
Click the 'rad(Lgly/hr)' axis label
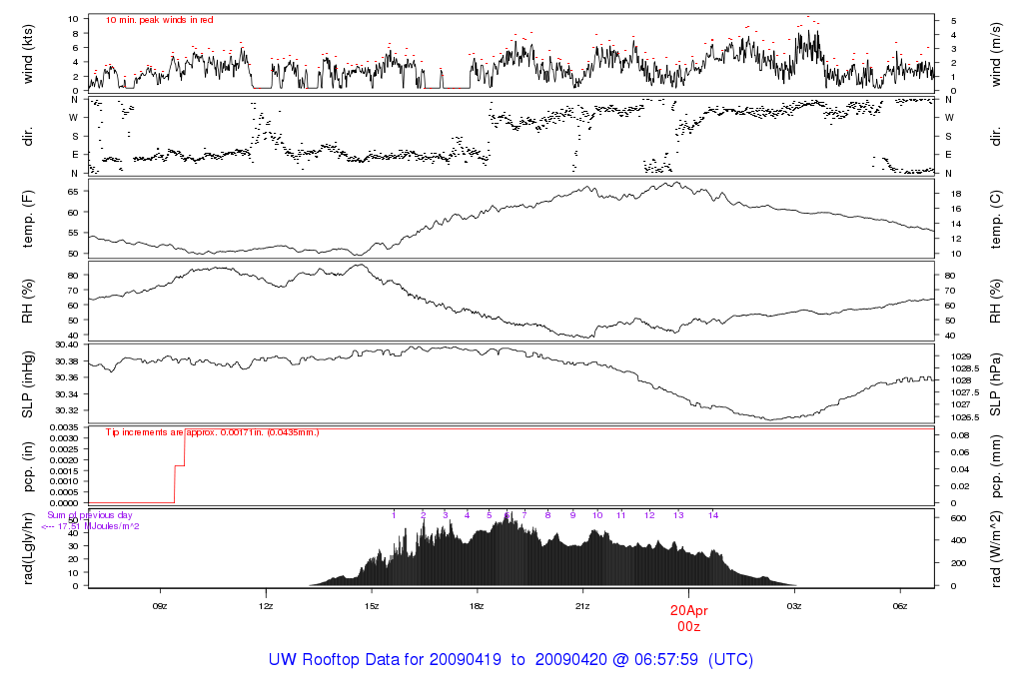coord(28,548)
